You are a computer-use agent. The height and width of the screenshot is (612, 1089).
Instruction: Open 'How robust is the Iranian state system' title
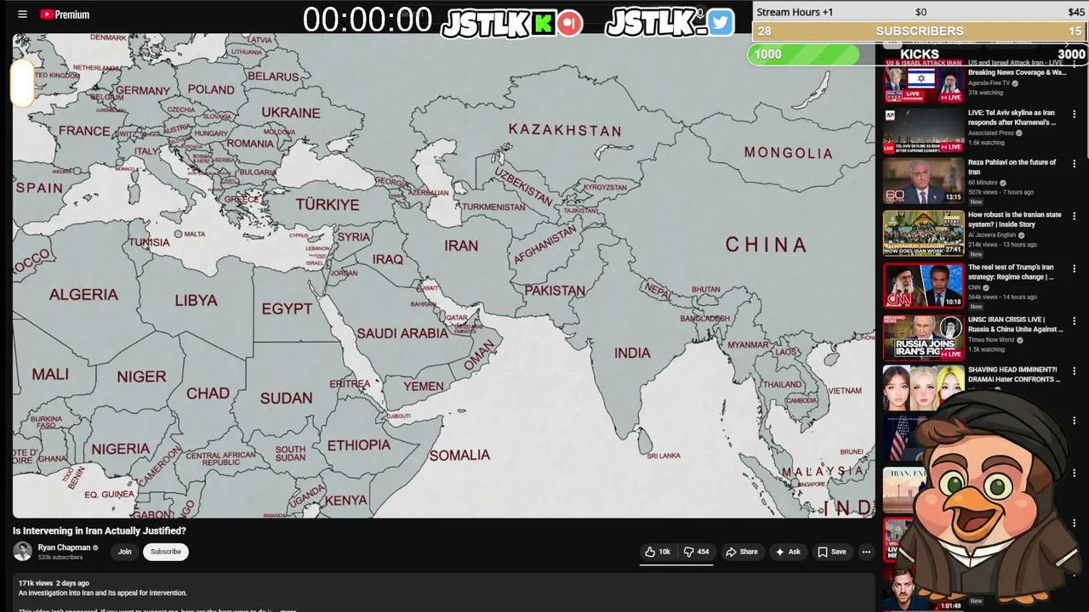1015,219
